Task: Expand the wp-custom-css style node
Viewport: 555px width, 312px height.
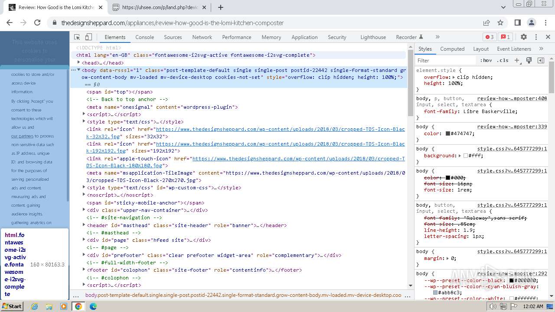Action: 84,188
